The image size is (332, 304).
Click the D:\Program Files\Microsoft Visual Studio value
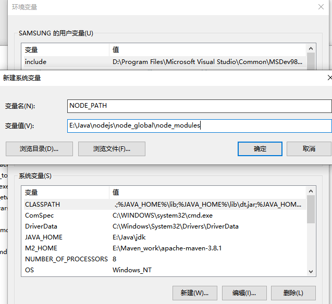pyautogui.click(x=207, y=62)
